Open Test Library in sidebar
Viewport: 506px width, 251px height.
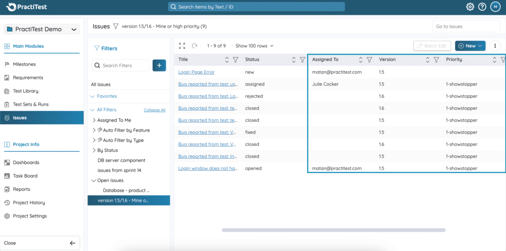tap(25, 91)
